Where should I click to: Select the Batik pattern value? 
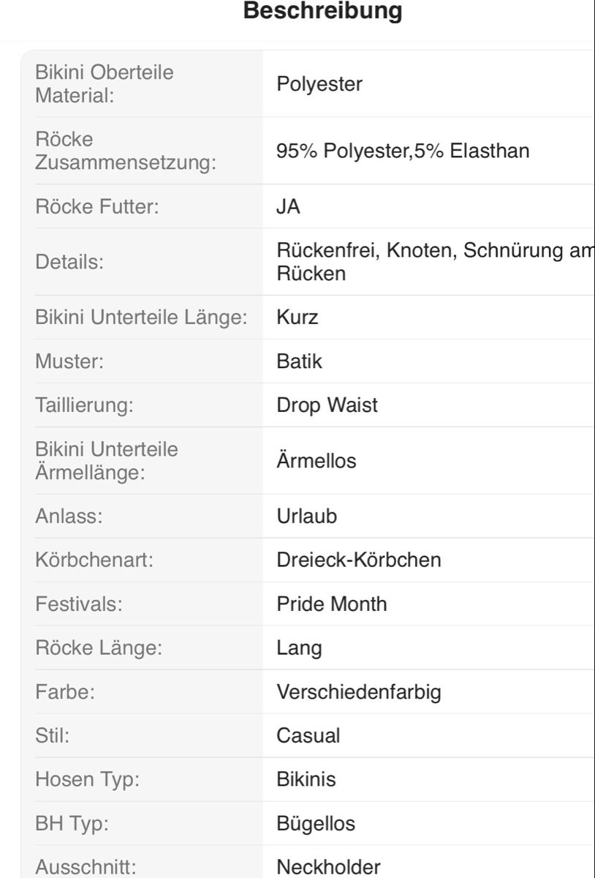(x=299, y=362)
